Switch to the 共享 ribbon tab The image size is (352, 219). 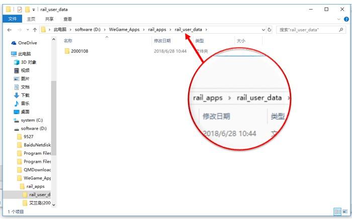pyautogui.click(x=49, y=19)
